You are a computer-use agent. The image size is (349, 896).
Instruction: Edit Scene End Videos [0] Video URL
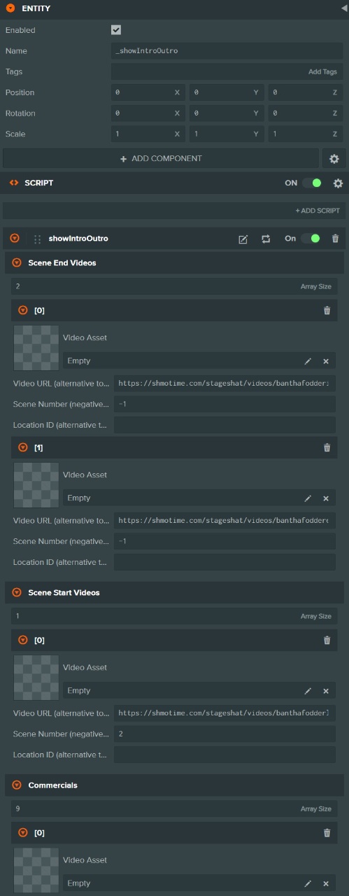(x=225, y=384)
